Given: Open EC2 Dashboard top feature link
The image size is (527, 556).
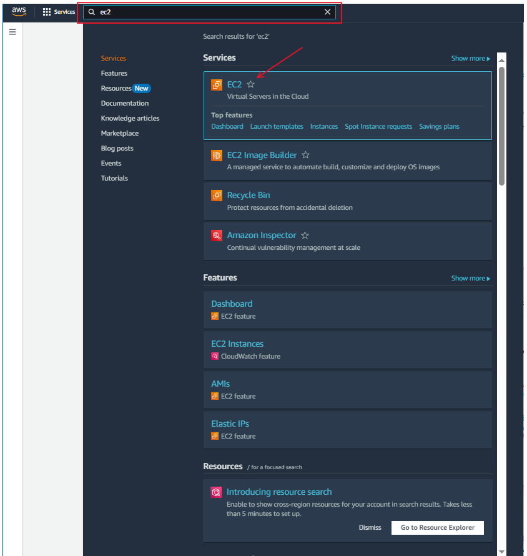Looking at the screenshot, I should coord(227,127).
